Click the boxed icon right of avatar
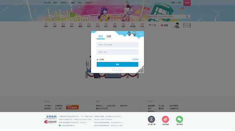 [x=187, y=25]
